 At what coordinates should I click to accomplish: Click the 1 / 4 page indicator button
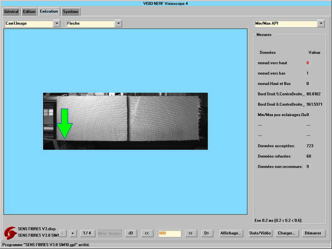click(87, 233)
